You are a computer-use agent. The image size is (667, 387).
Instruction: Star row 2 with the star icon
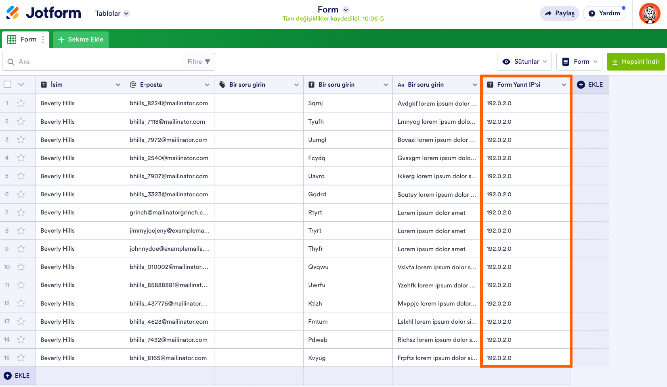[x=21, y=121]
